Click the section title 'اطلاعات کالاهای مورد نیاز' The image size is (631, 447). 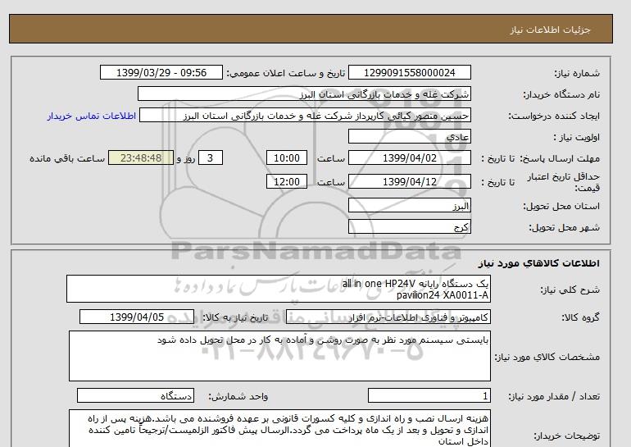point(538,263)
